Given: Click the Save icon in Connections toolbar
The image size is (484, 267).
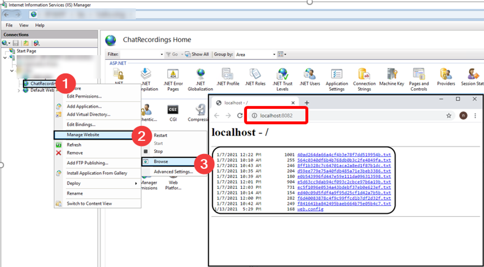Looking at the screenshot, I should tap(16, 43).
